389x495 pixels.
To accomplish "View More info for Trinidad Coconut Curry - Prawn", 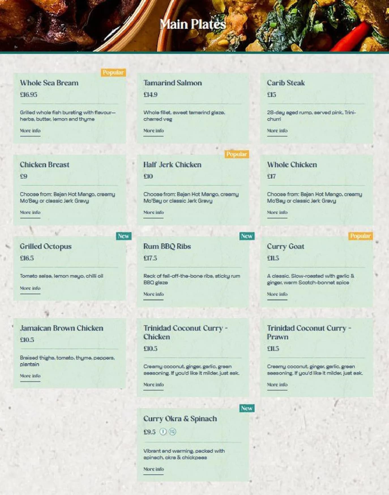I will point(277,385).
